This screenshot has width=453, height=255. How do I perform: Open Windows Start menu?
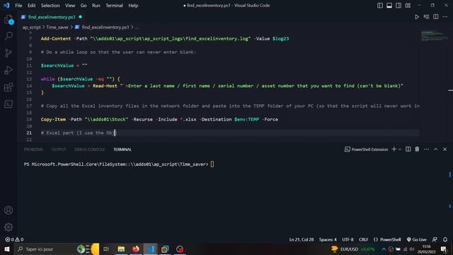point(6,249)
